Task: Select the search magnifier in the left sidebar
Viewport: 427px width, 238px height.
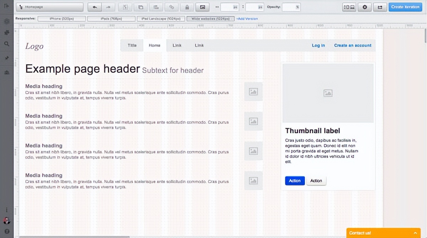Action: [x=7, y=44]
